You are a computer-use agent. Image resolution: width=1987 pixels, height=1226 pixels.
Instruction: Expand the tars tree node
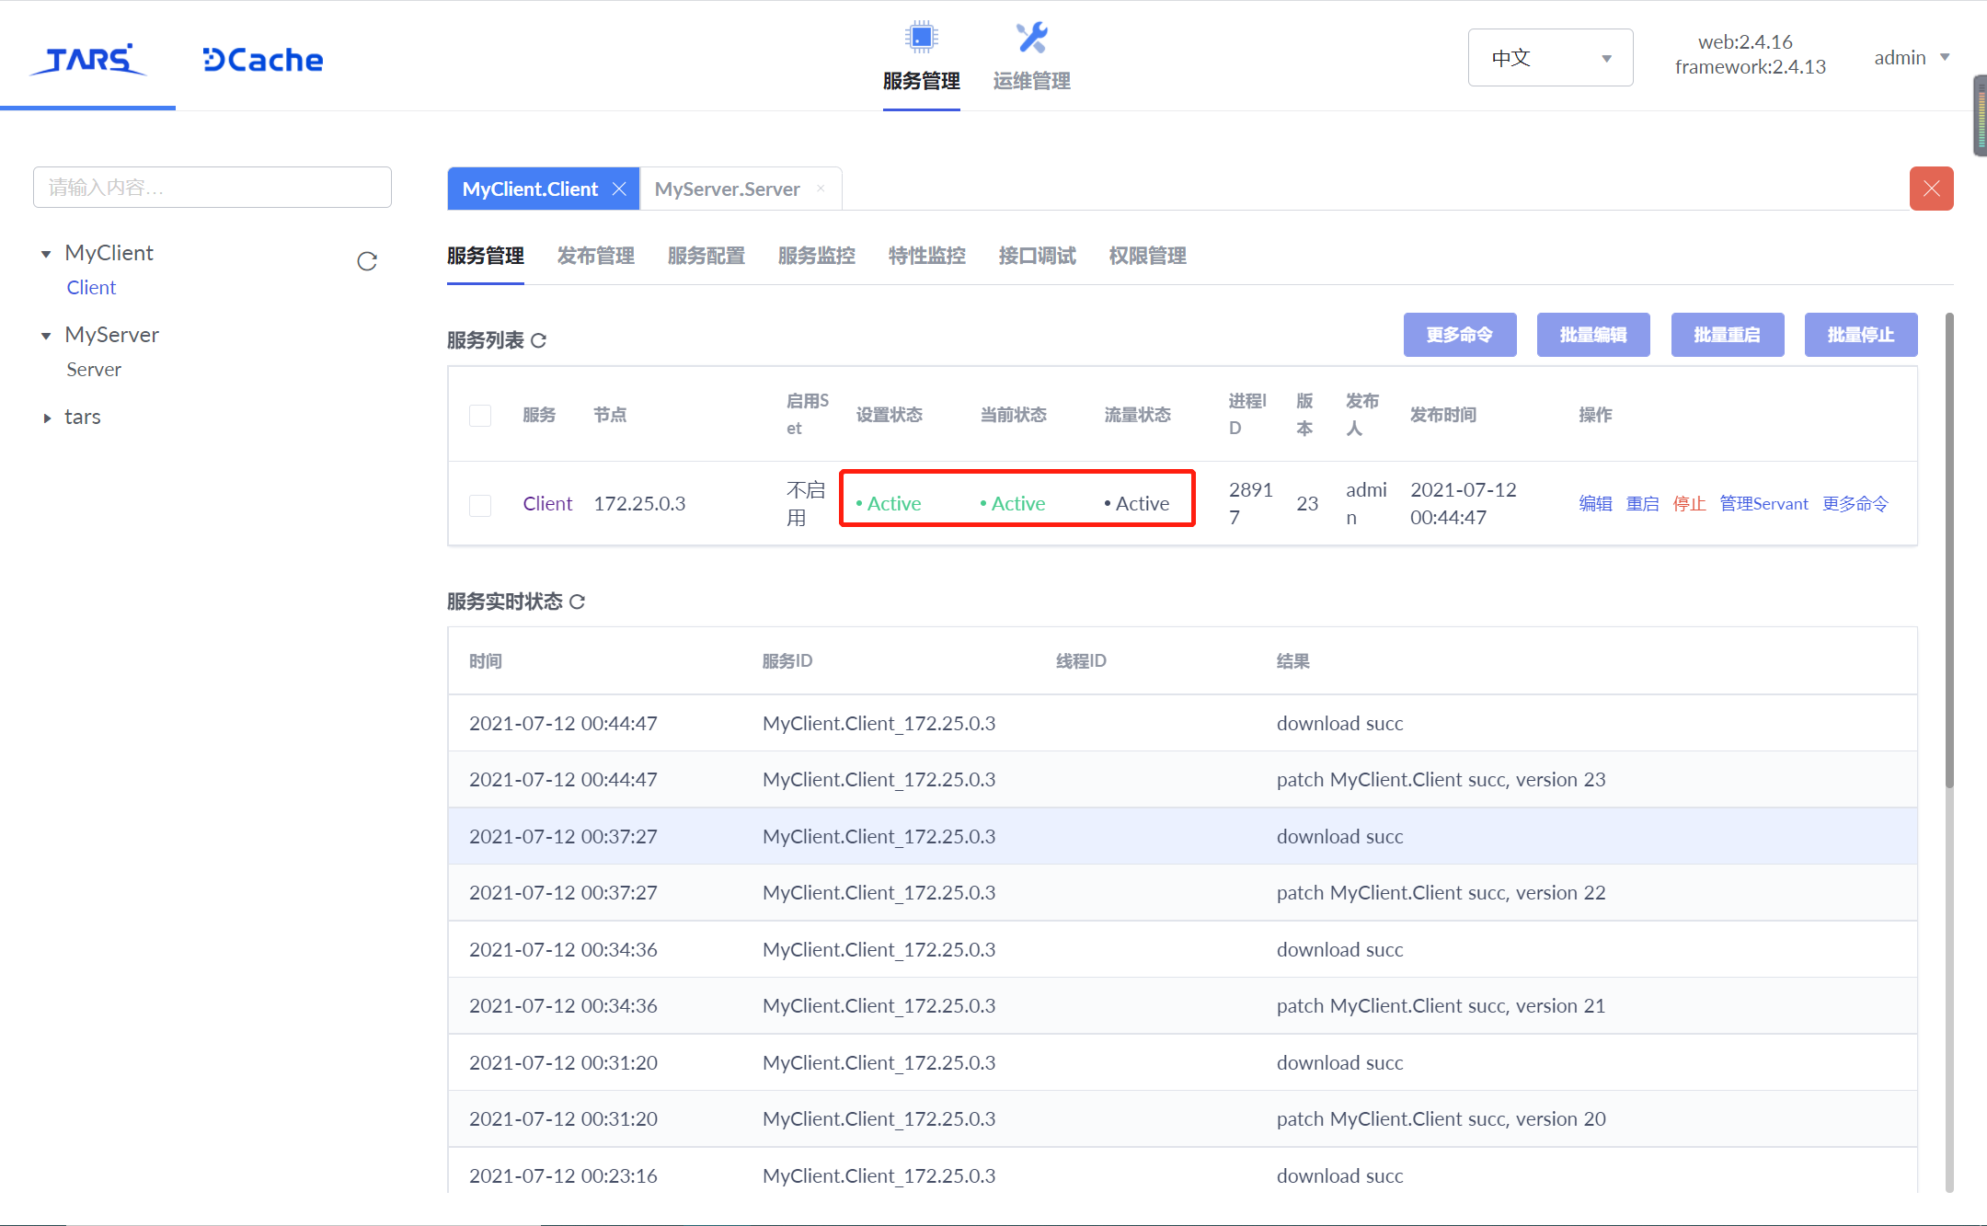click(47, 418)
